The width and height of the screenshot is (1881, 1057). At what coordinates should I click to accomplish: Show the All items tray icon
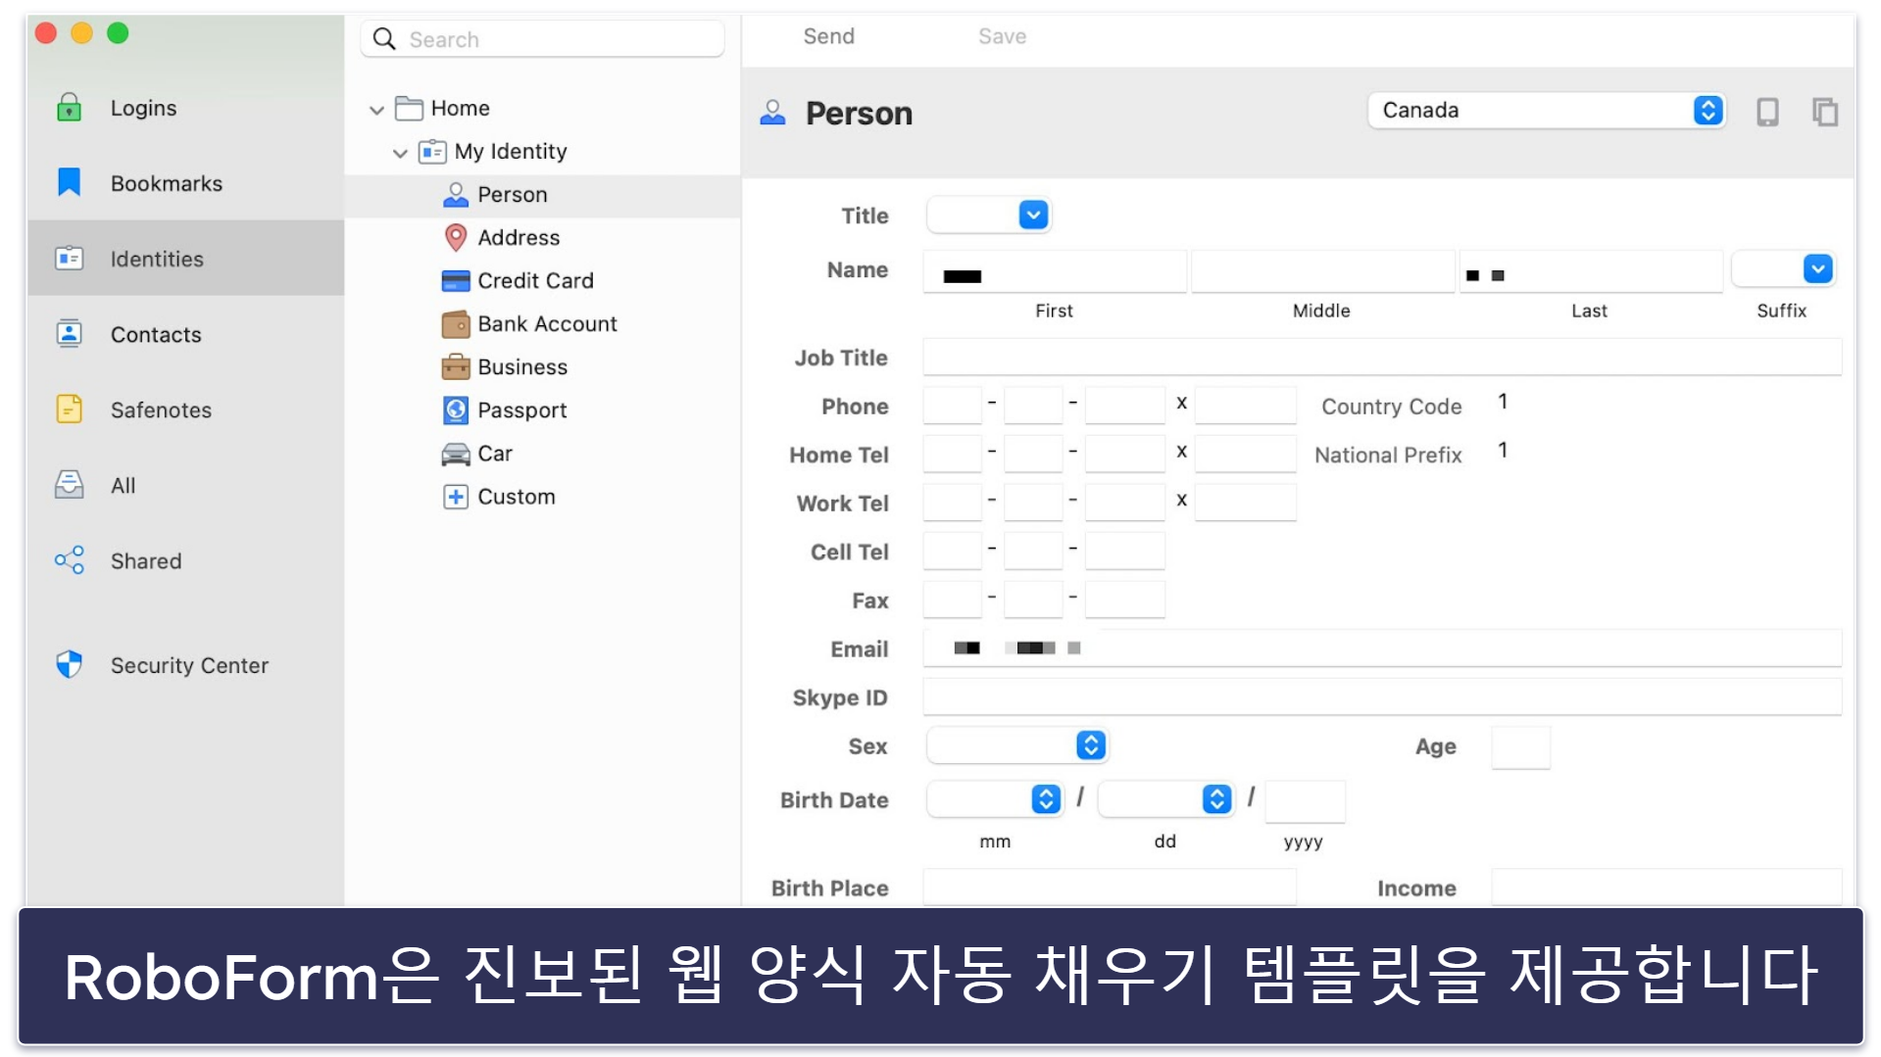pyautogui.click(x=69, y=485)
